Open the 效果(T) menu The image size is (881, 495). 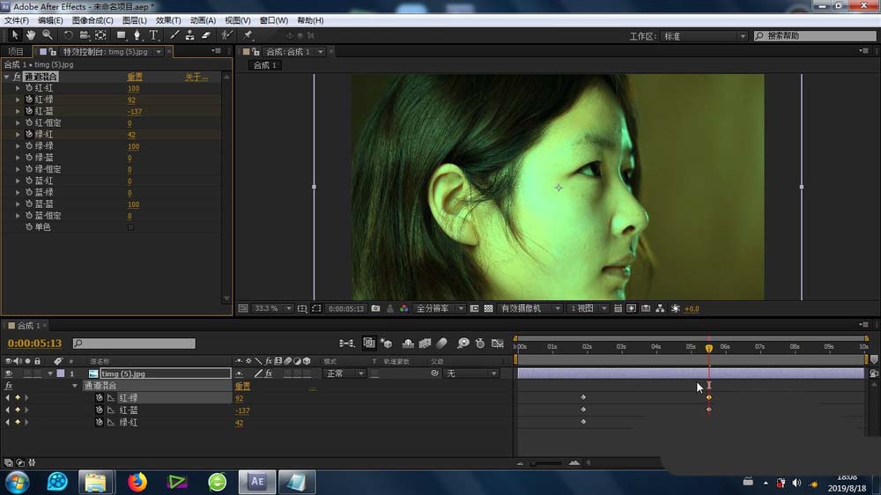168,20
